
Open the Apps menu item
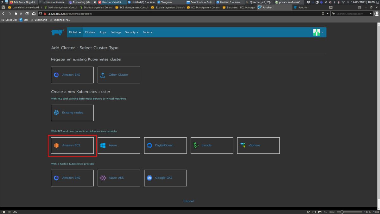coord(103,32)
